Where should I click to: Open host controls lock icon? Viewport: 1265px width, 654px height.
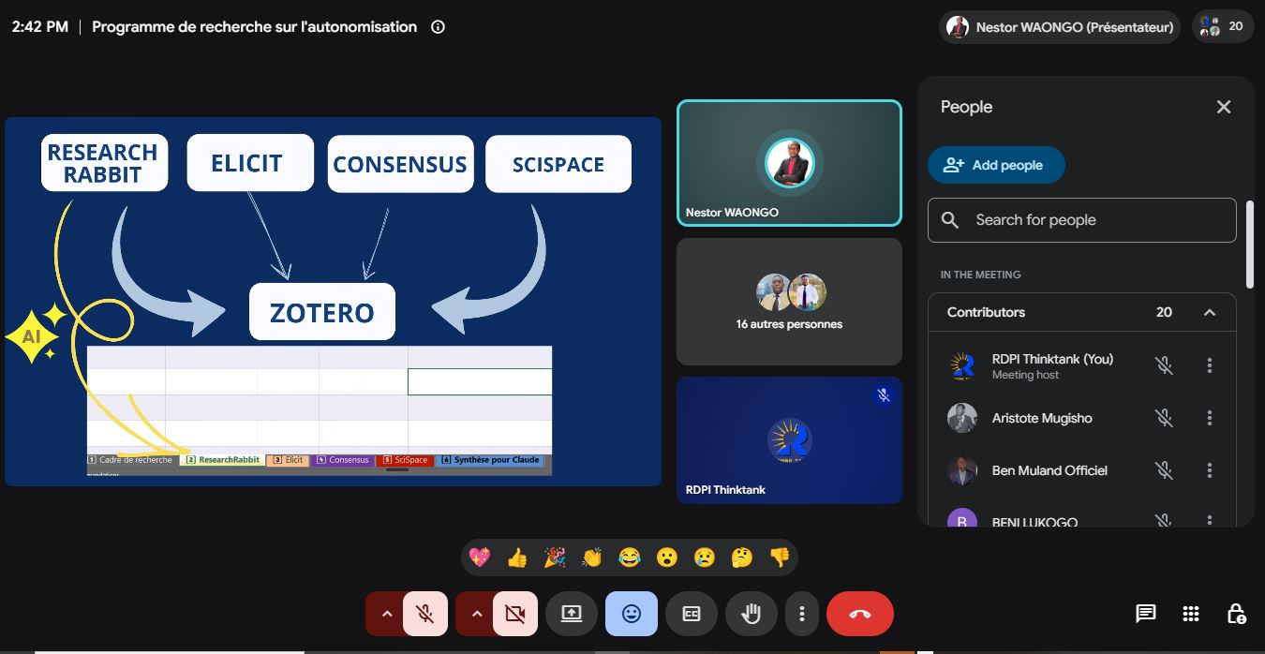(1237, 614)
